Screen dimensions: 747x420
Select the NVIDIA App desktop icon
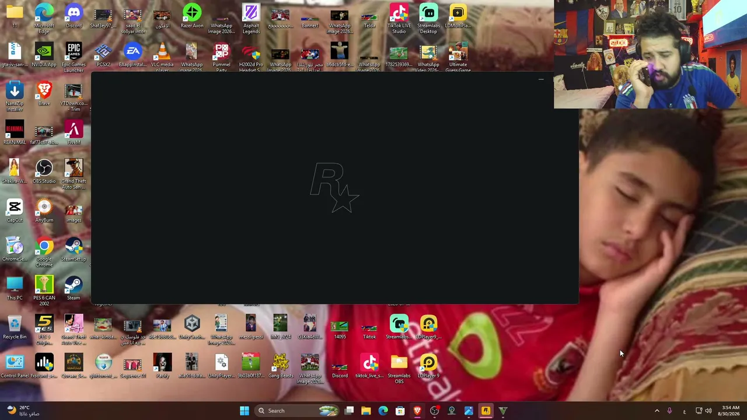(x=44, y=55)
